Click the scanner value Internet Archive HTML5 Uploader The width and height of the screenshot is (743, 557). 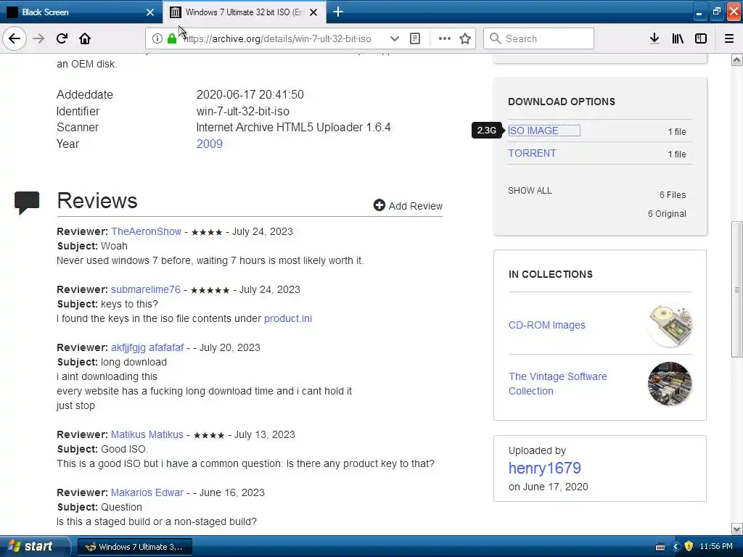pos(293,128)
